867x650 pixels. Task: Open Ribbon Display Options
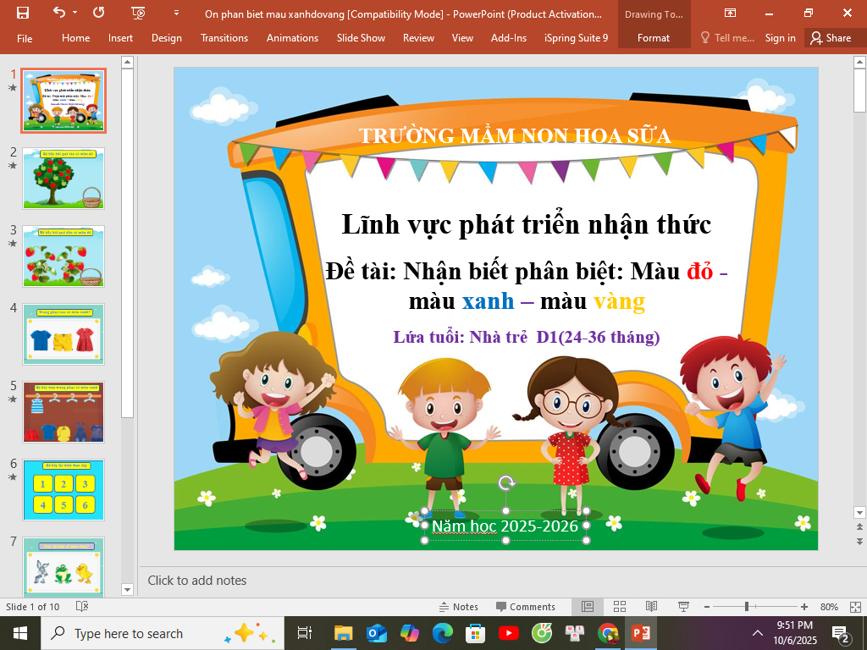[x=730, y=13]
